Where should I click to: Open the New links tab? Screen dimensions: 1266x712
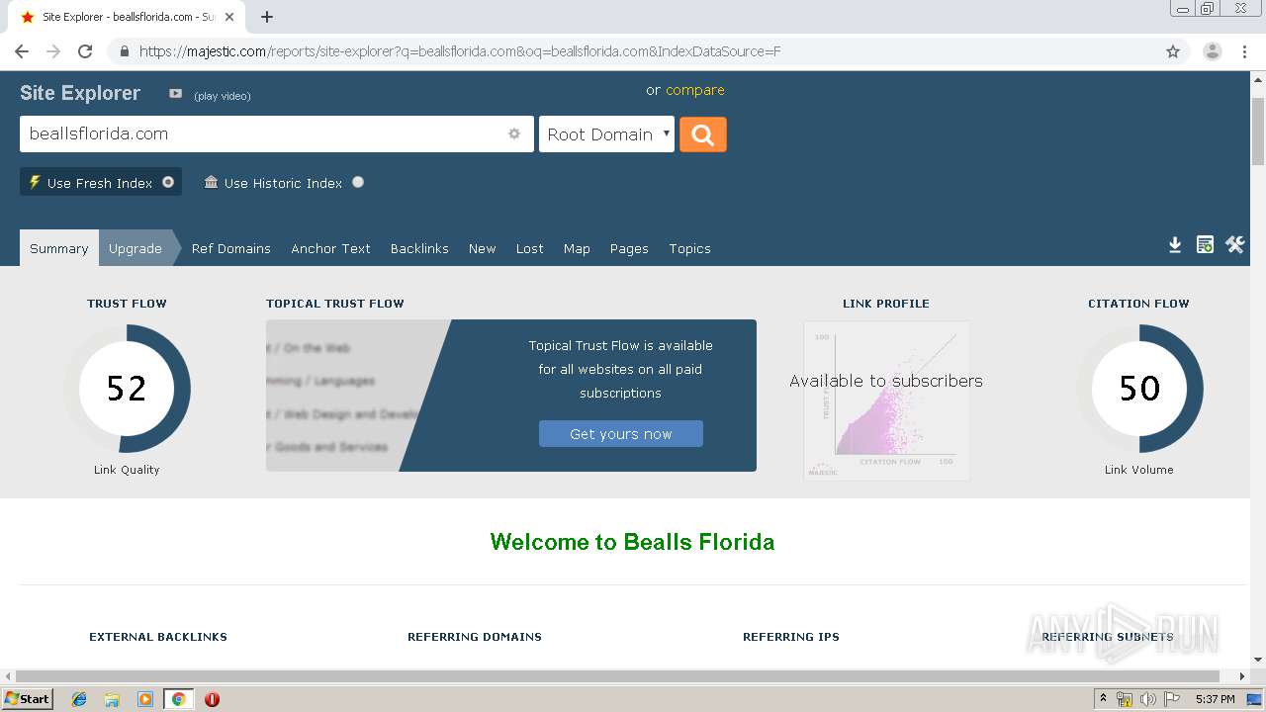(x=483, y=248)
